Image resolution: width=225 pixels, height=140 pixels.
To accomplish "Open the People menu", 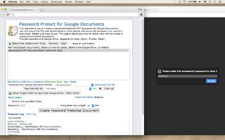I will pos(69,2).
